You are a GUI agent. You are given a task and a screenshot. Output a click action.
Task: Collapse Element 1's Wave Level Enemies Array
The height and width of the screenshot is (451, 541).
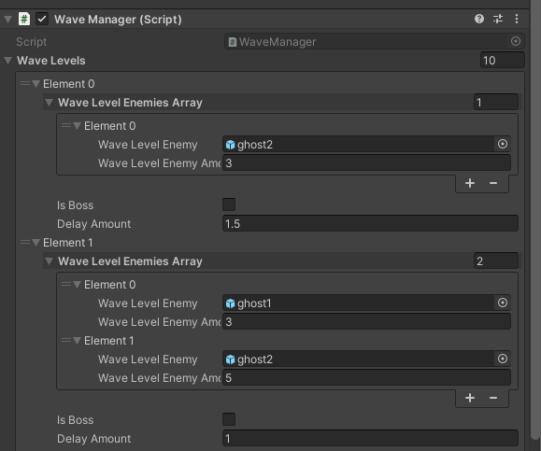click(x=49, y=261)
